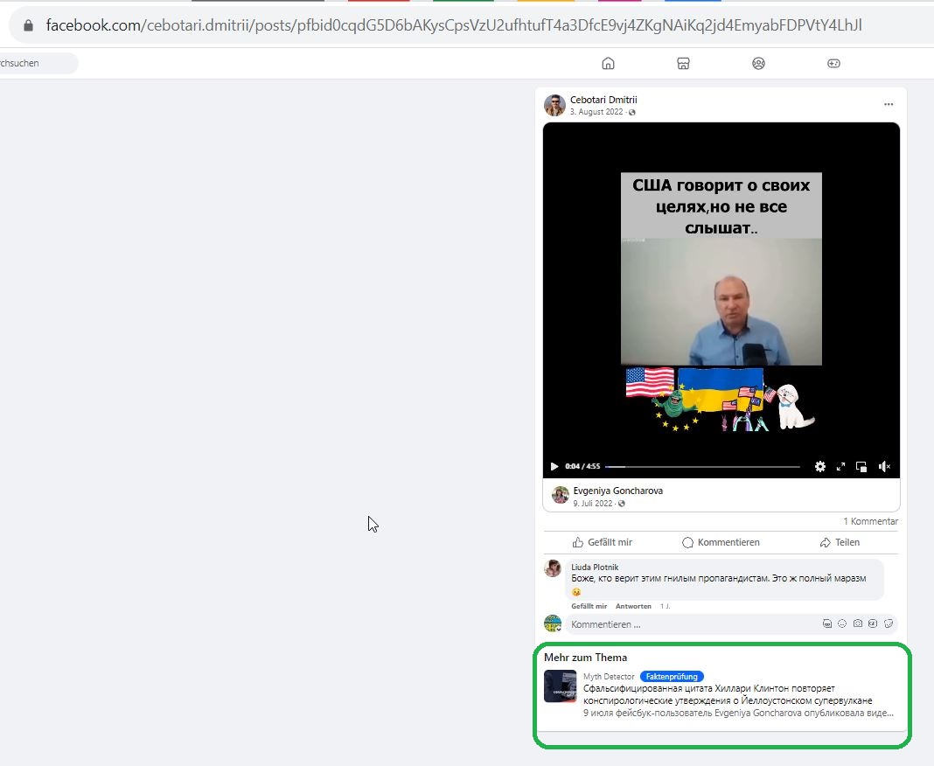
Task: Click the video time display 0:04 / 4:55
Action: tap(582, 466)
